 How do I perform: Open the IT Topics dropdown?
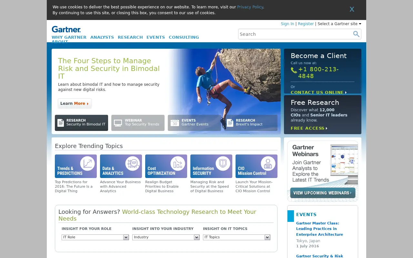click(237, 237)
